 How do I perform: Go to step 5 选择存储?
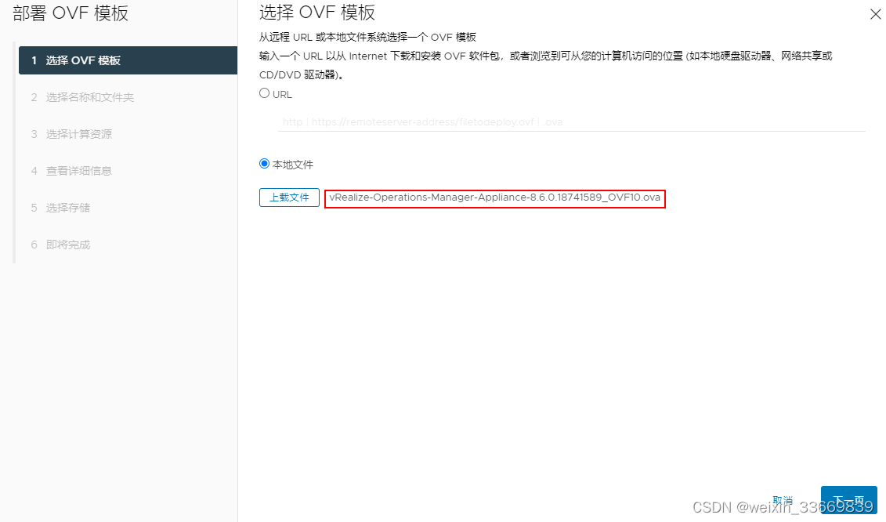[x=60, y=208]
